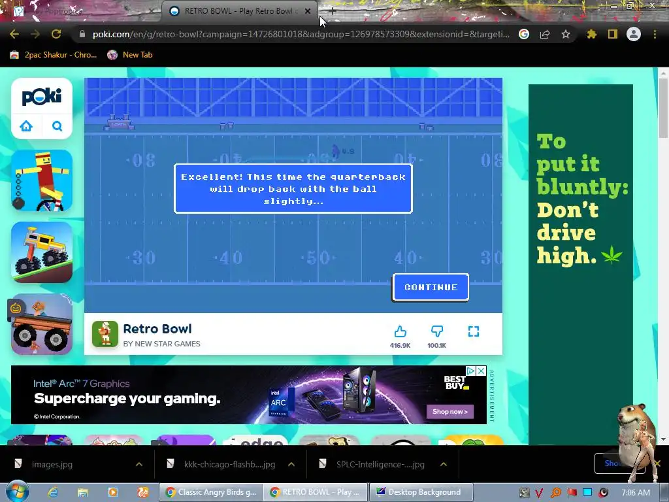Switch to the Desktop Background taskbar window
Screen dimensions: 669x502
pos(421,492)
